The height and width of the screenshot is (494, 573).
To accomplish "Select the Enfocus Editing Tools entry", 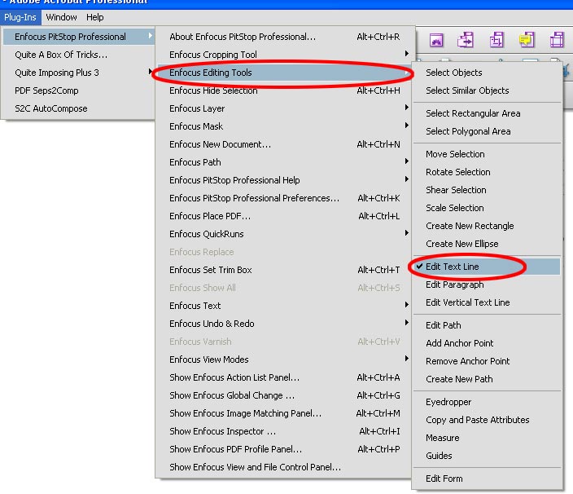I will (285, 73).
